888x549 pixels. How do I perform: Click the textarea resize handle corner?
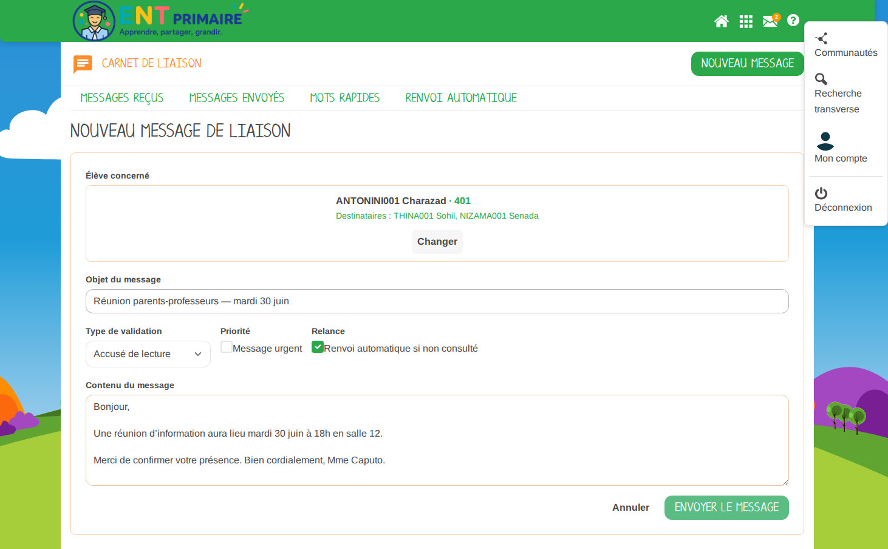coord(785,482)
